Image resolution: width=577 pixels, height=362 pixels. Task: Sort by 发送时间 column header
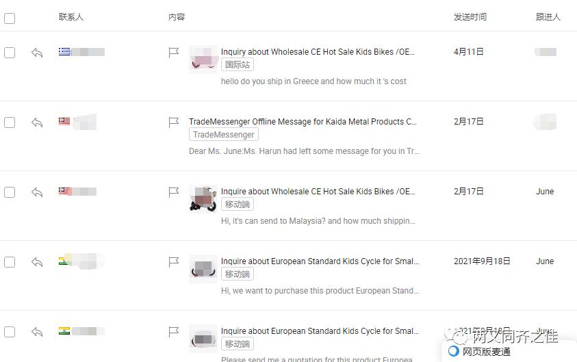[x=470, y=17]
